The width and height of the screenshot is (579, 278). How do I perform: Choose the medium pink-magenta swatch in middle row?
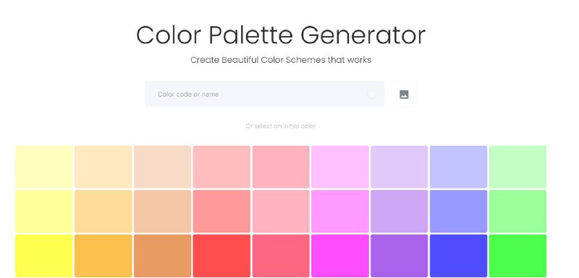[x=340, y=212]
